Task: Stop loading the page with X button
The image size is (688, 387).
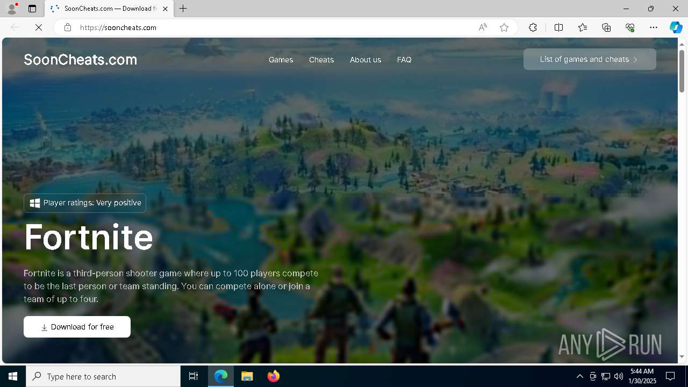Action: pos(39,27)
